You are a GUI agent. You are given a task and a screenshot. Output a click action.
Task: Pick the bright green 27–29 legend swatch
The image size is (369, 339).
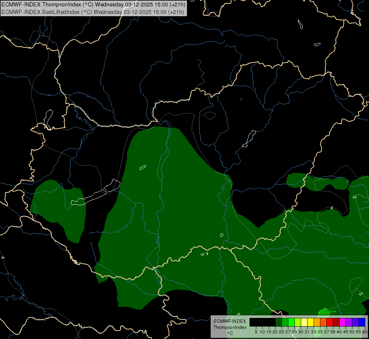pyautogui.click(x=291, y=322)
